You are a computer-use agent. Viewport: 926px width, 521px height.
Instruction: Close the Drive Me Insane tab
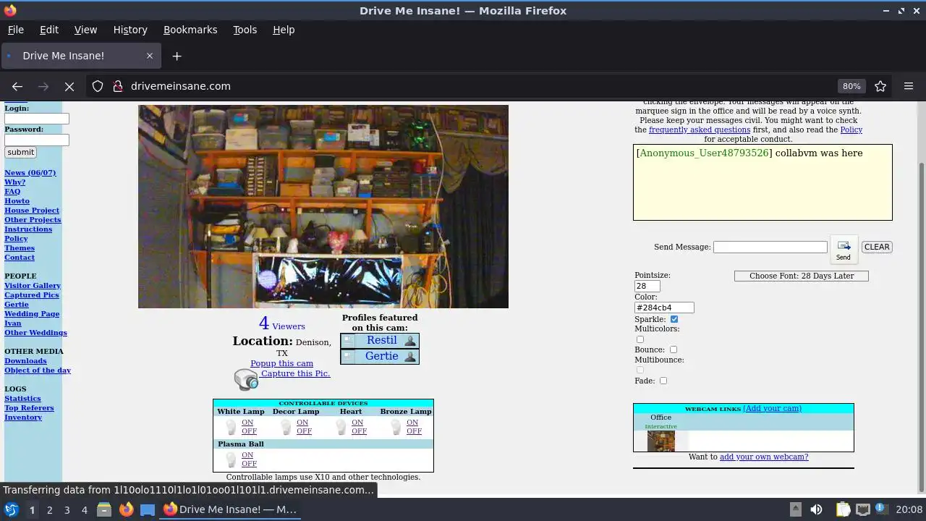(x=150, y=56)
